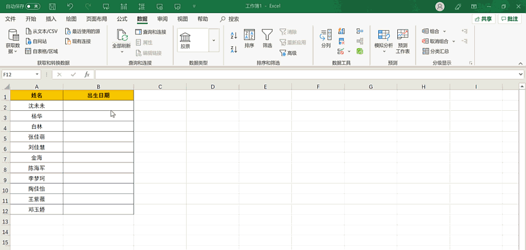Click the Share (共享) button

click(484, 19)
